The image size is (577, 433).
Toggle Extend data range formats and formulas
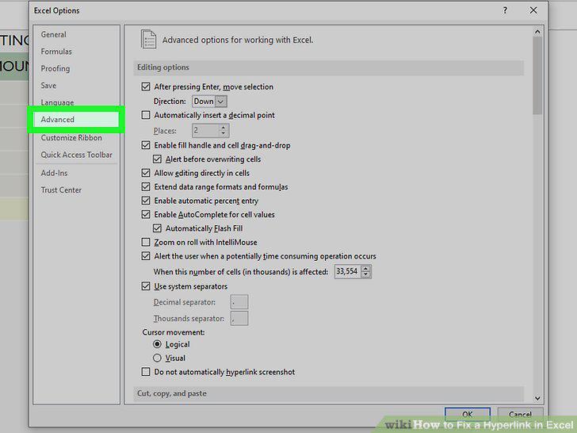146,186
